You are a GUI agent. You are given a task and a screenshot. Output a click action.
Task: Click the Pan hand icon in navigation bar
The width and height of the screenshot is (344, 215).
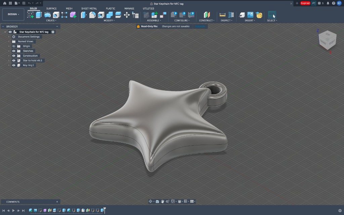click(x=163, y=202)
